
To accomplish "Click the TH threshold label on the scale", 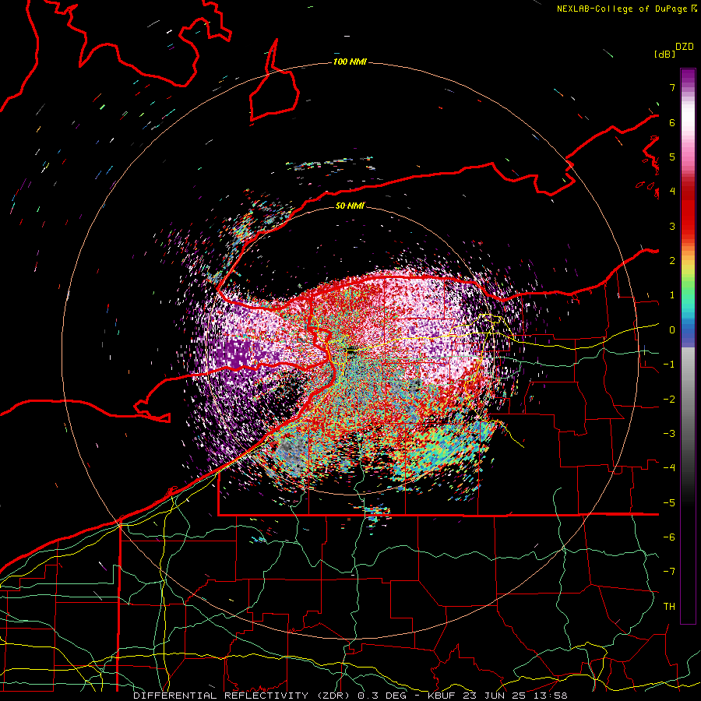I will [x=669, y=606].
